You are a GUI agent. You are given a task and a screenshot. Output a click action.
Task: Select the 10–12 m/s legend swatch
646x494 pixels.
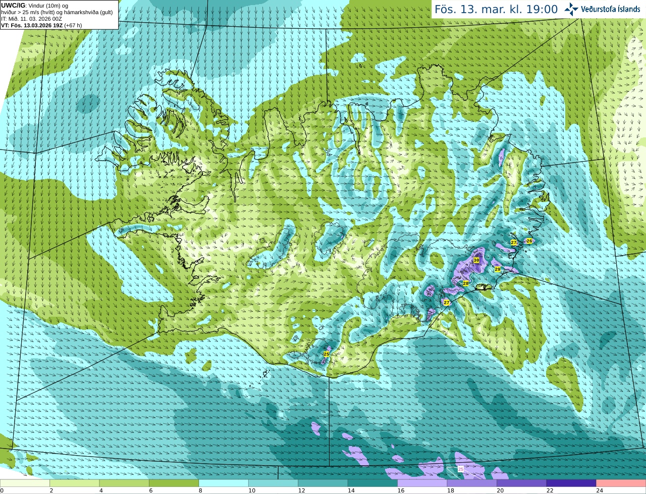click(x=274, y=483)
